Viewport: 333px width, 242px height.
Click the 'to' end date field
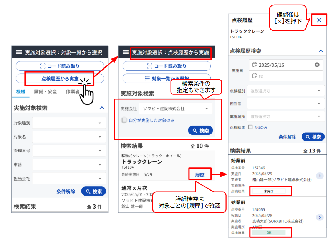tap(285, 76)
